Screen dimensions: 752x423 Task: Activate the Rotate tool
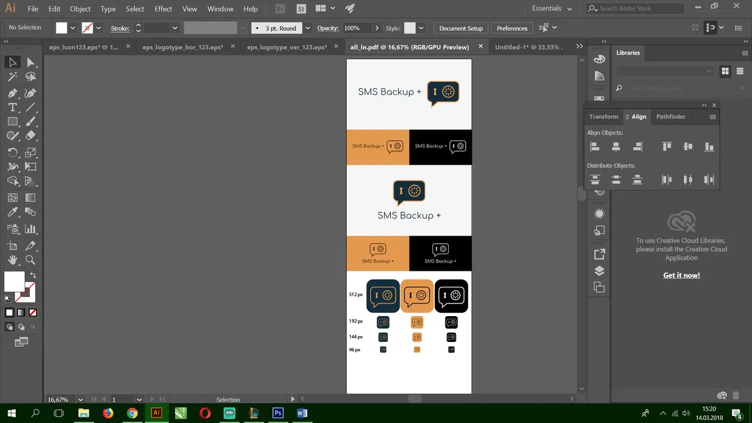click(x=12, y=152)
